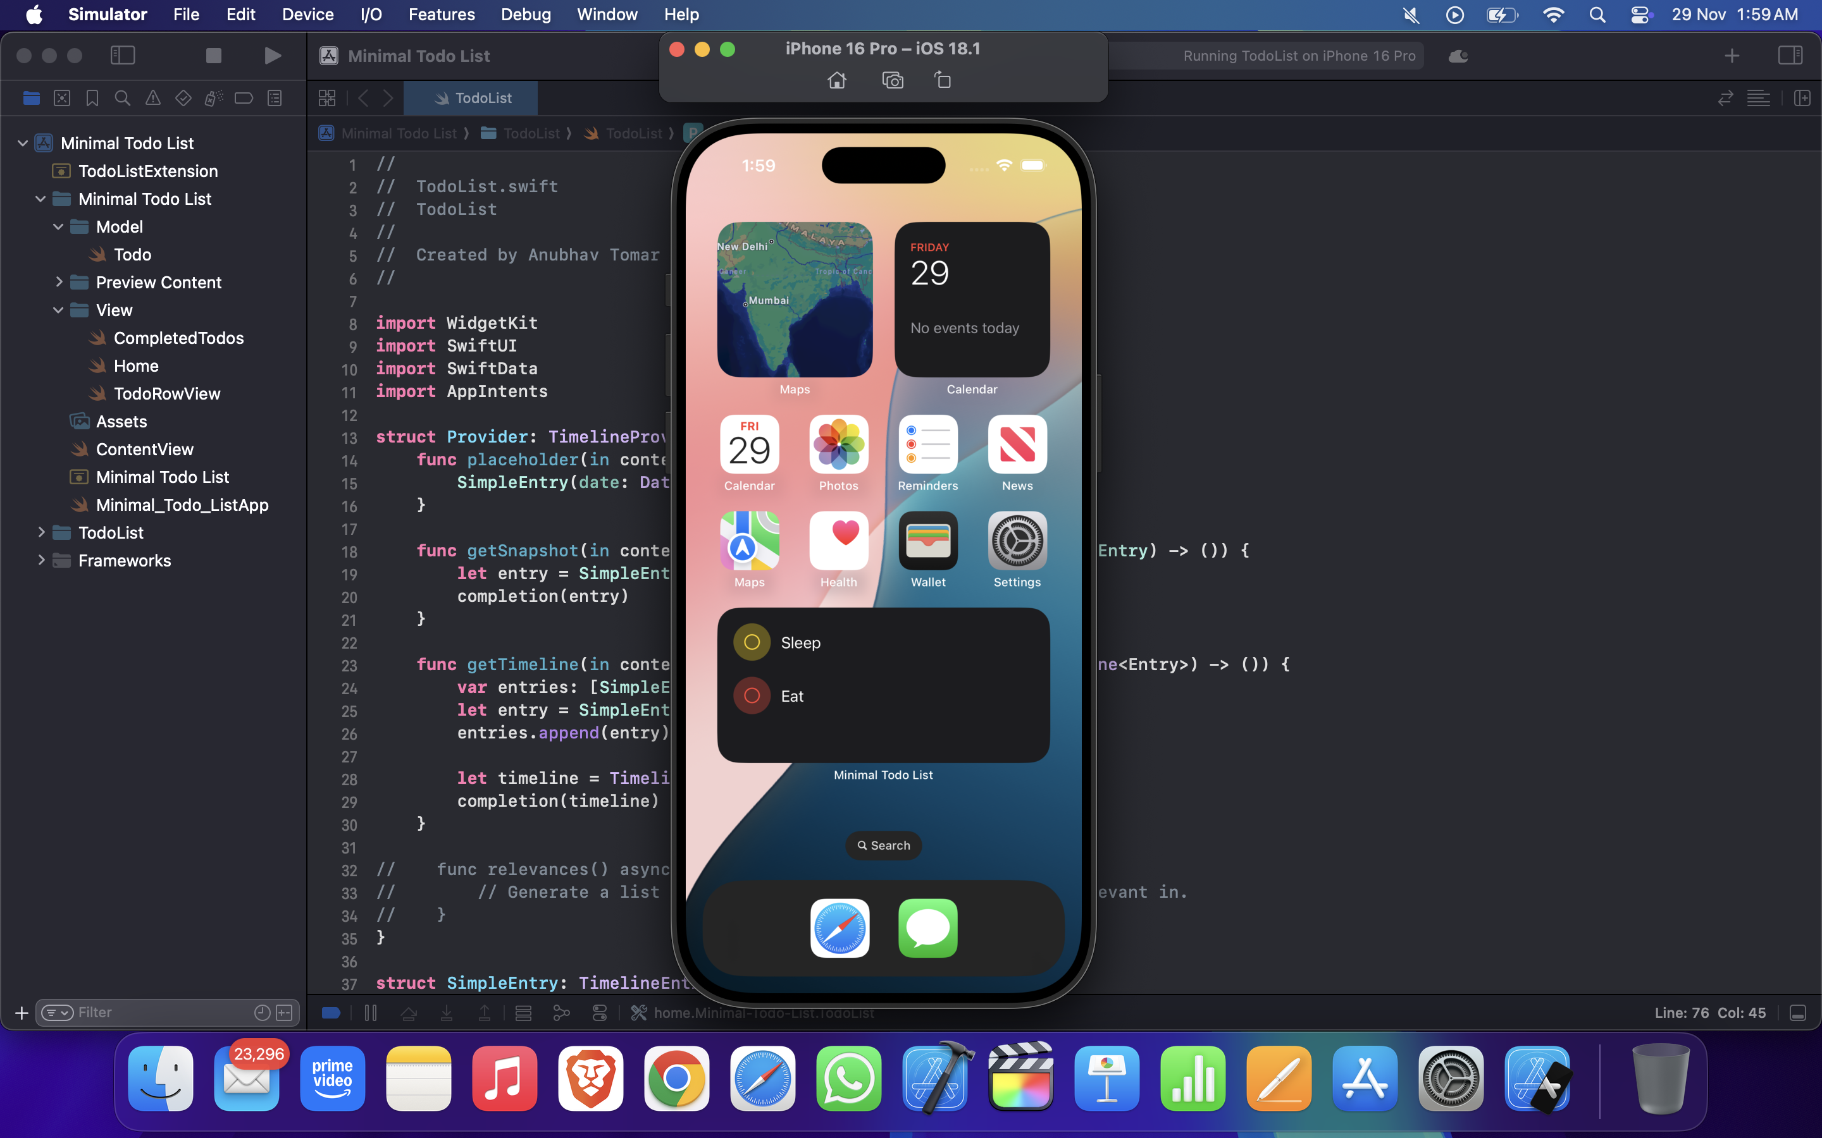Pause the running app in debug bar
Screen dimensions: 1822x1138
pyautogui.click(x=371, y=1013)
